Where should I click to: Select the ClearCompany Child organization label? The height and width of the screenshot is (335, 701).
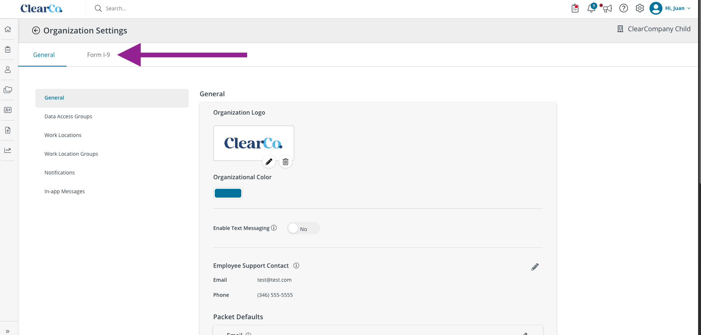tap(659, 29)
